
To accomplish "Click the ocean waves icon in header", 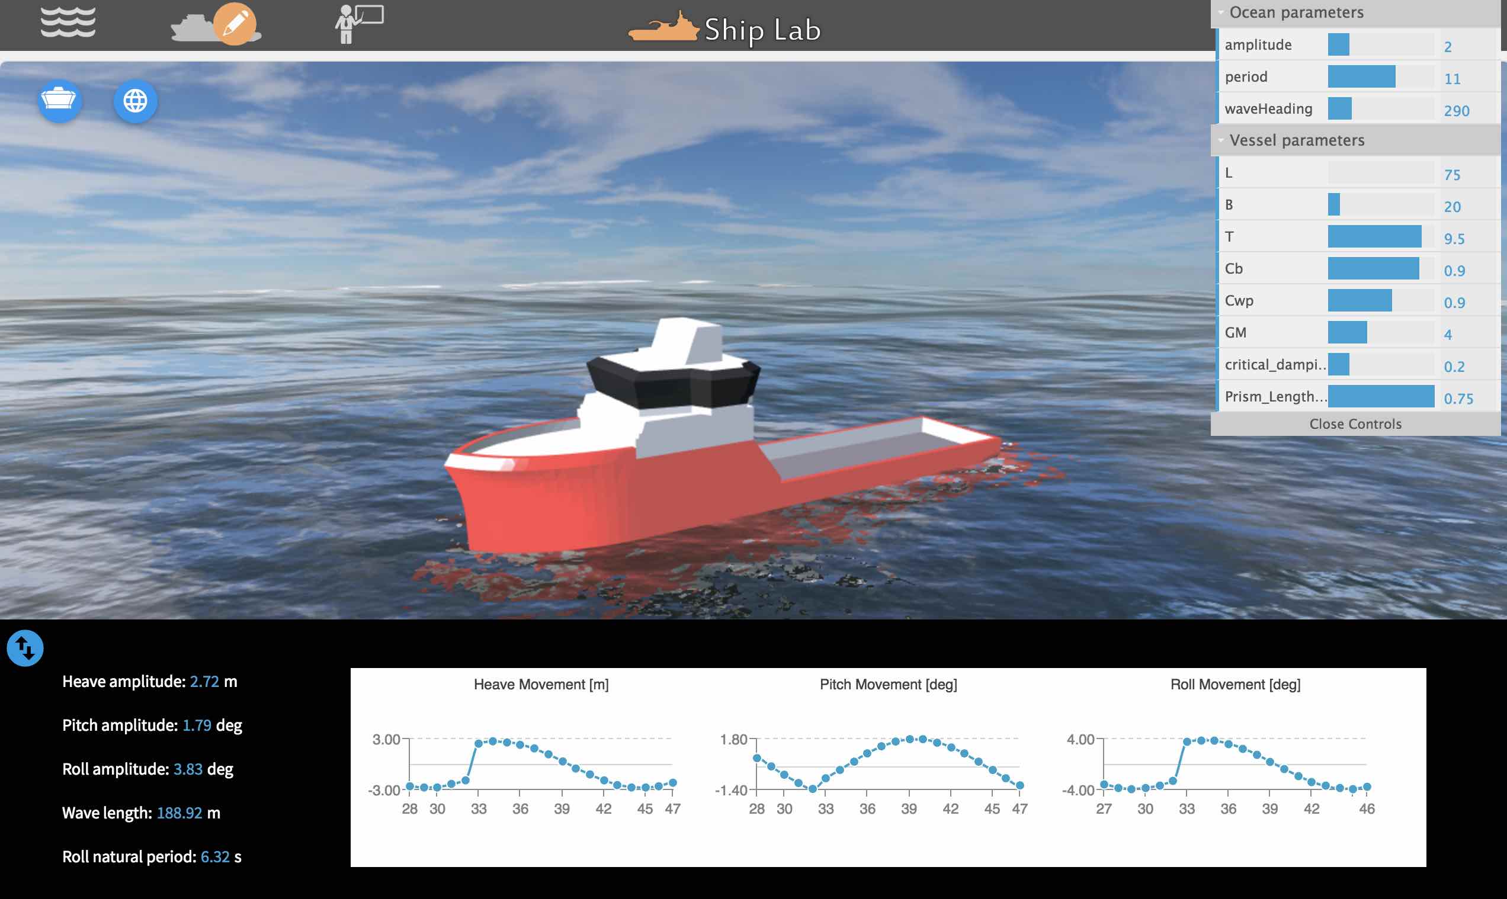I will pos(68,23).
